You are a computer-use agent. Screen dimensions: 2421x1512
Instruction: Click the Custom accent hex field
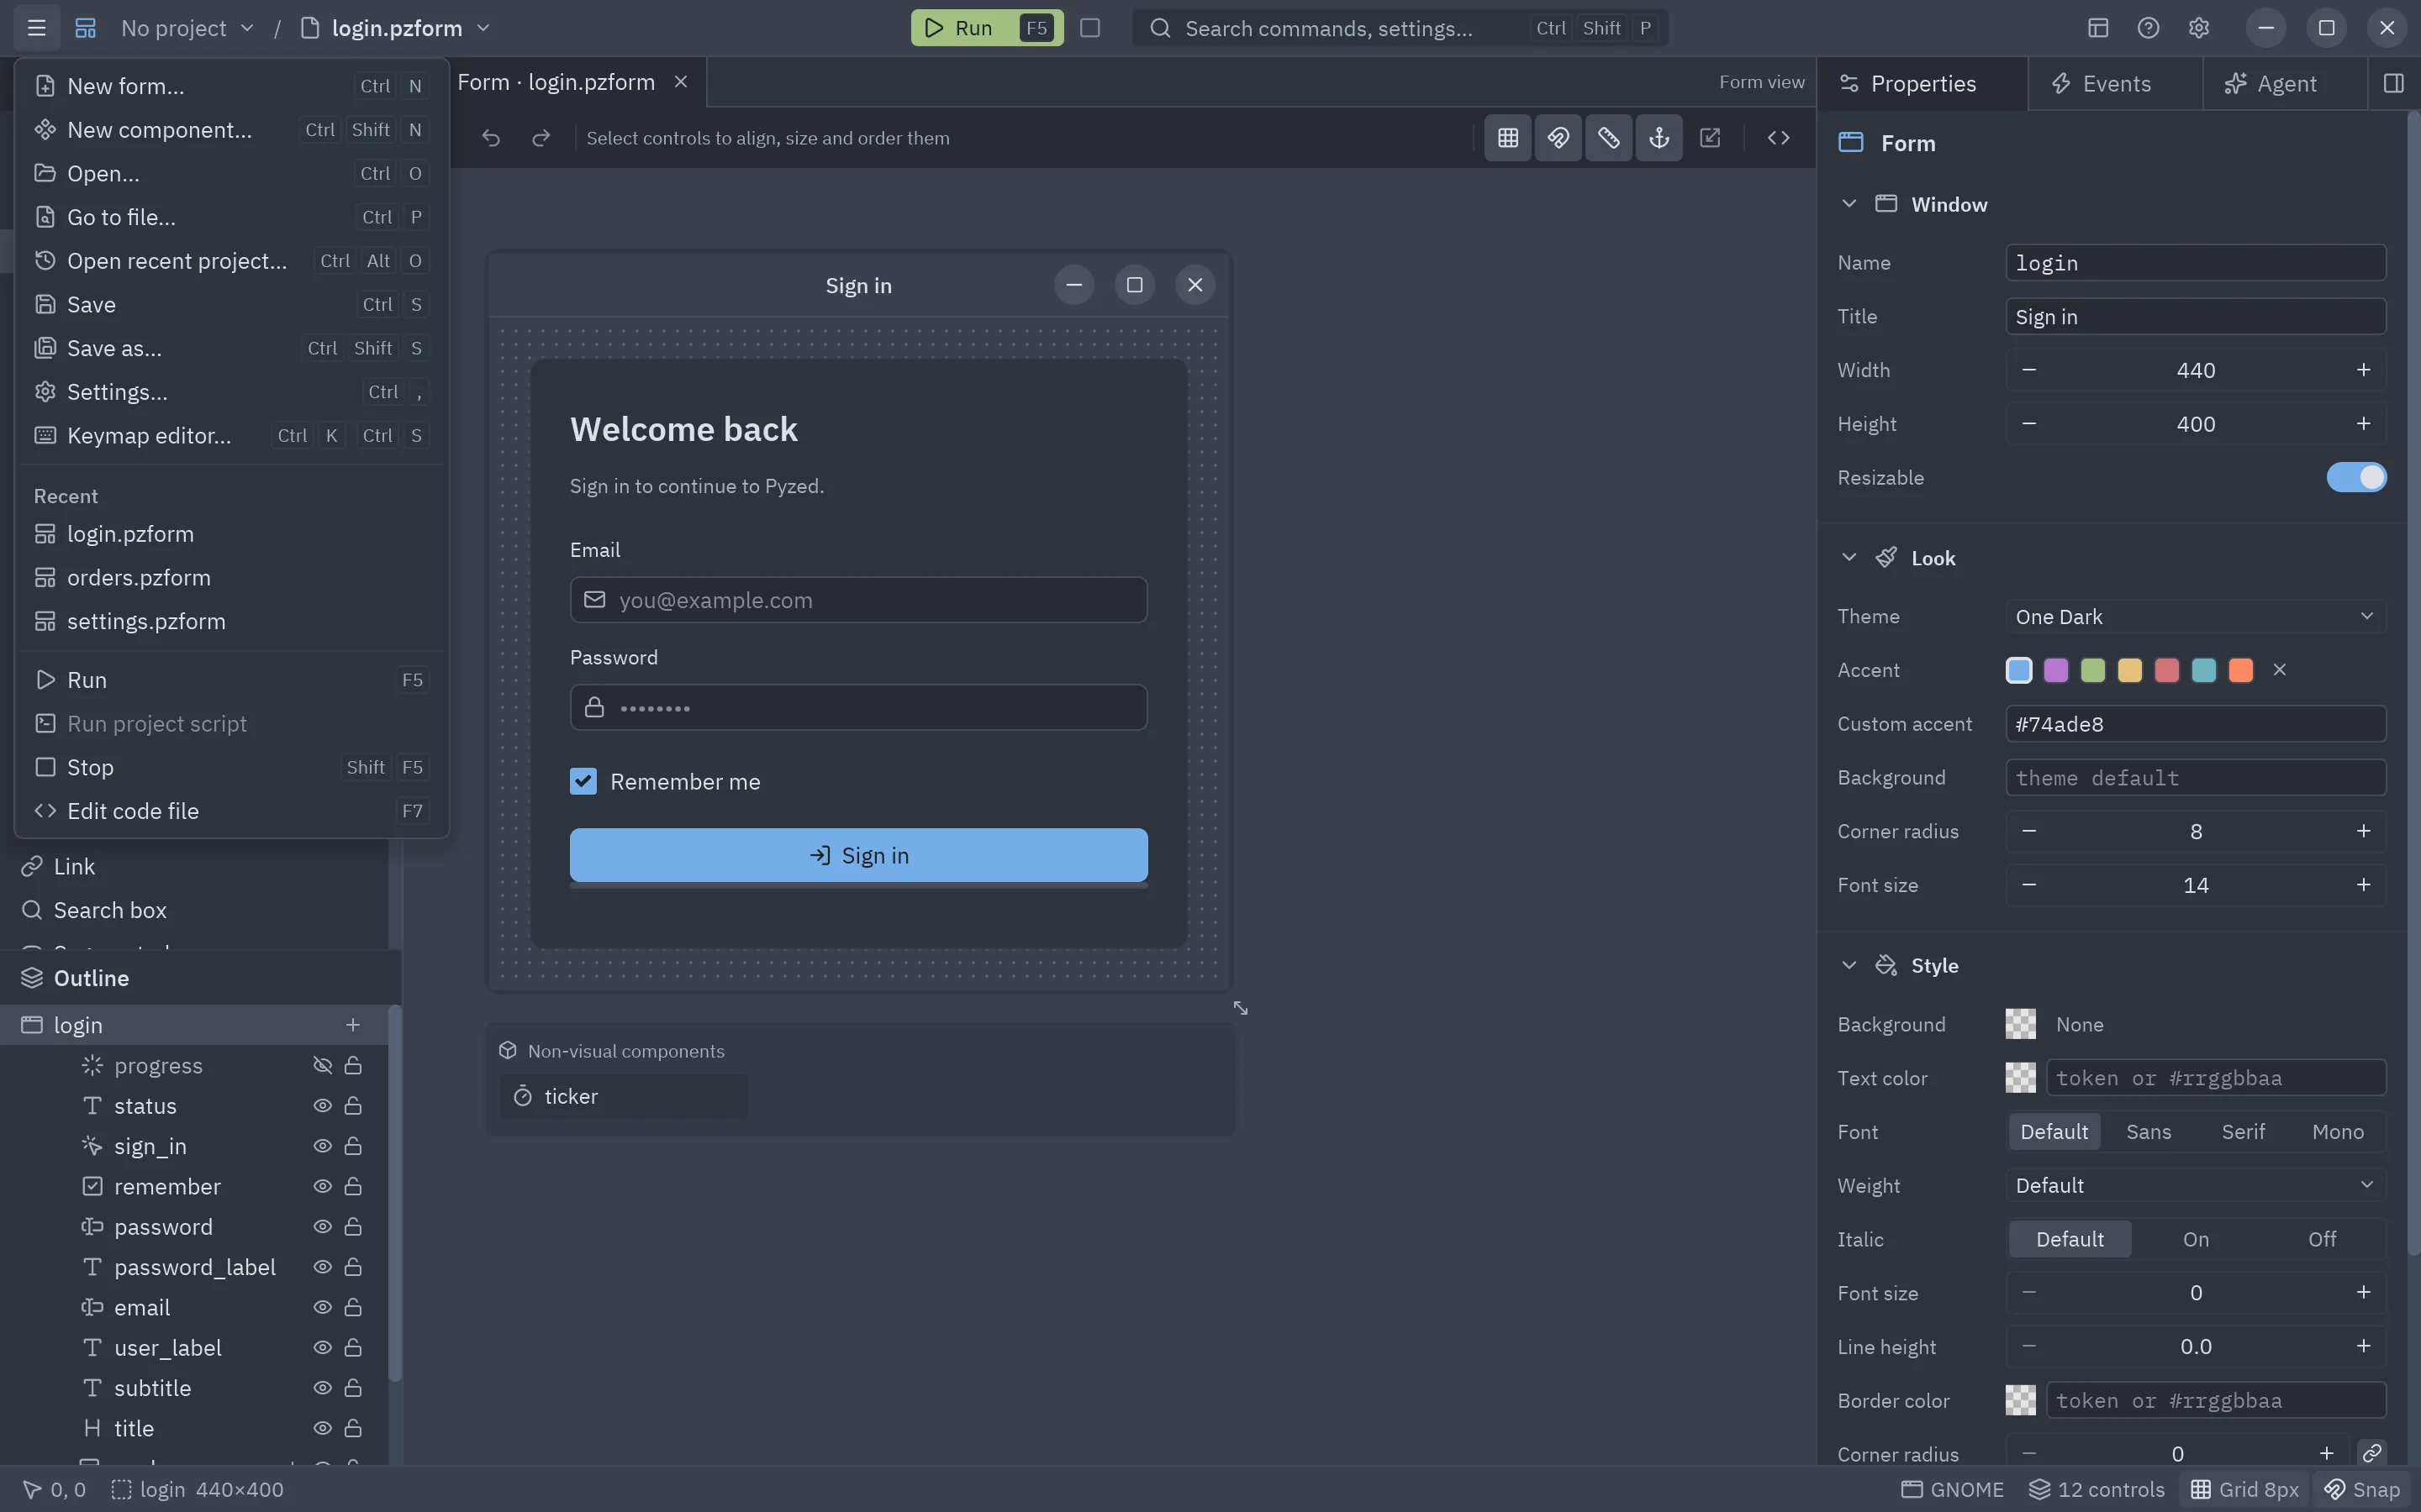click(2195, 724)
